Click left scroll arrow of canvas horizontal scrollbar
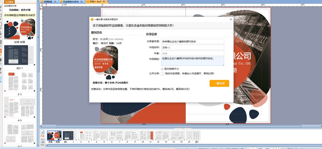This screenshot has width=322, height=149. (x=41, y=126)
